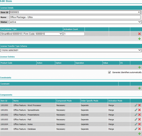
Task: Expand License Transfer Type Schema dropdown
Action: 71,50
